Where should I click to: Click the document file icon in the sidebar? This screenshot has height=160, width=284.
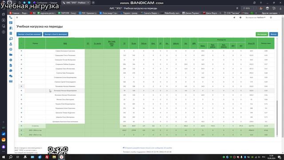tap(11, 65)
